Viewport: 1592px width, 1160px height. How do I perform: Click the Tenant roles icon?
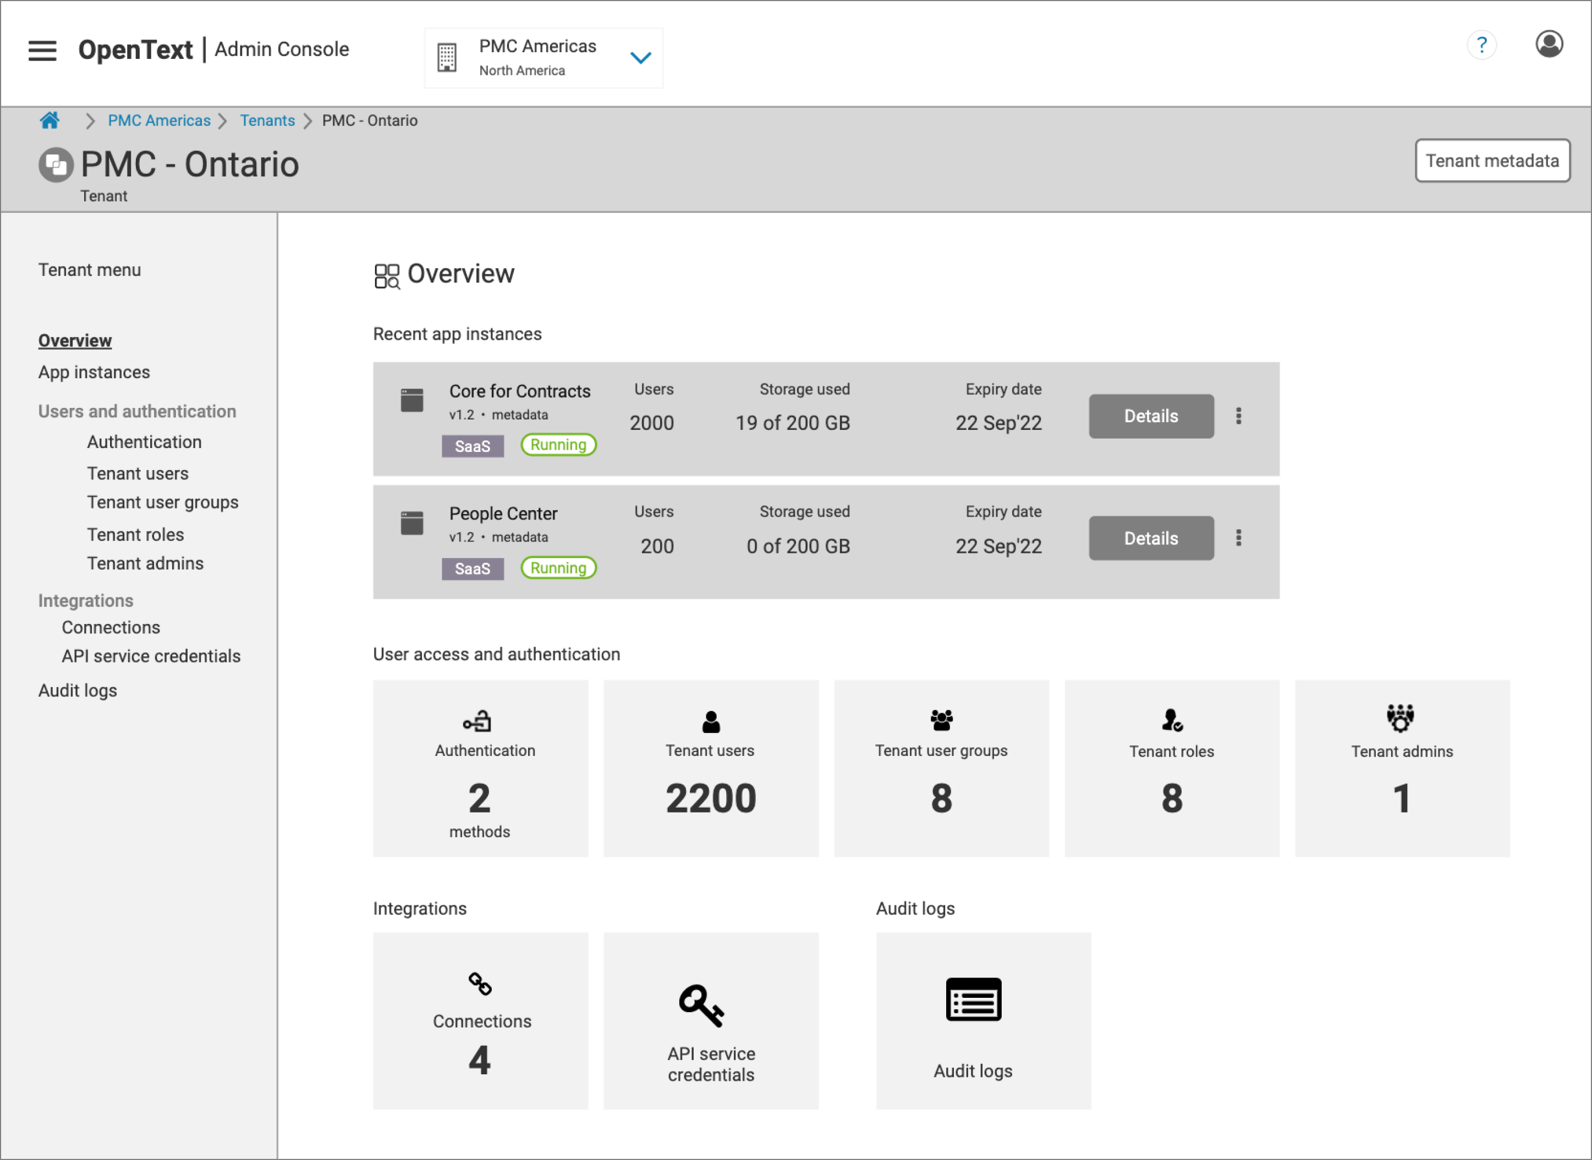coord(1172,720)
